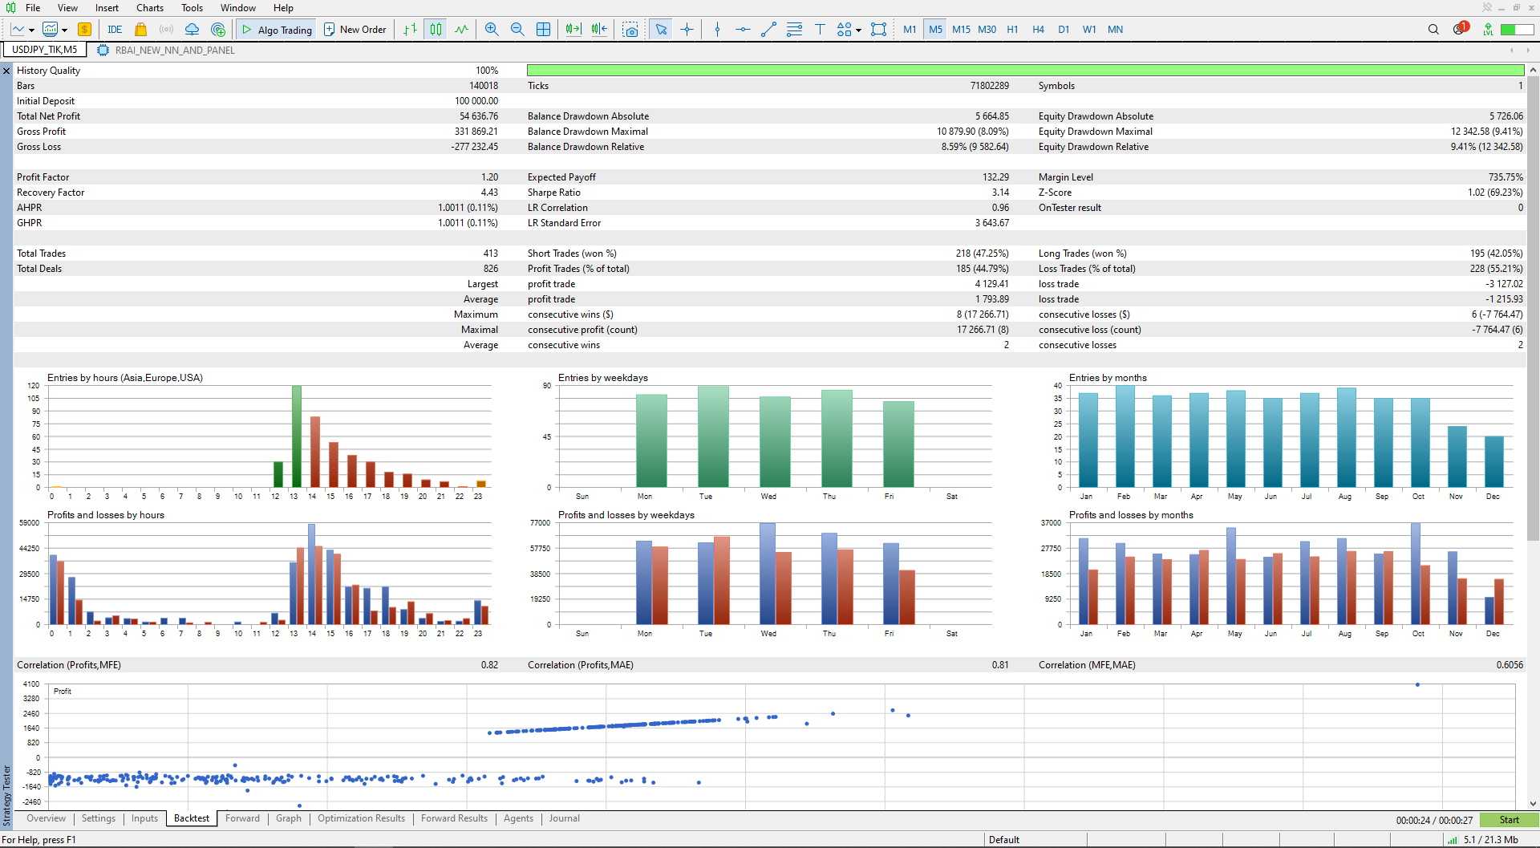Switch to the Optimization Results tab
The height and width of the screenshot is (848, 1540).
point(361,818)
